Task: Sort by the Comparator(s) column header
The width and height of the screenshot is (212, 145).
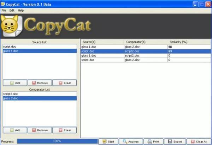Action: (x=146, y=42)
